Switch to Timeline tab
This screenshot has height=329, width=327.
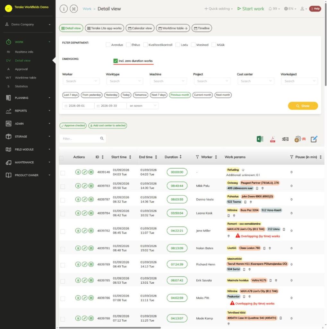coord(202,28)
